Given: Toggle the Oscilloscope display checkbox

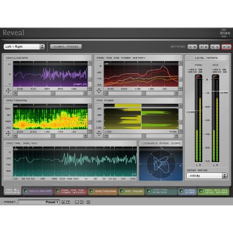Looking at the screenshot, I should [26, 191].
